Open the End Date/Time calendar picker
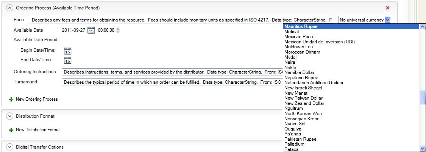The width and height of the screenshot is (426, 152). [68, 60]
